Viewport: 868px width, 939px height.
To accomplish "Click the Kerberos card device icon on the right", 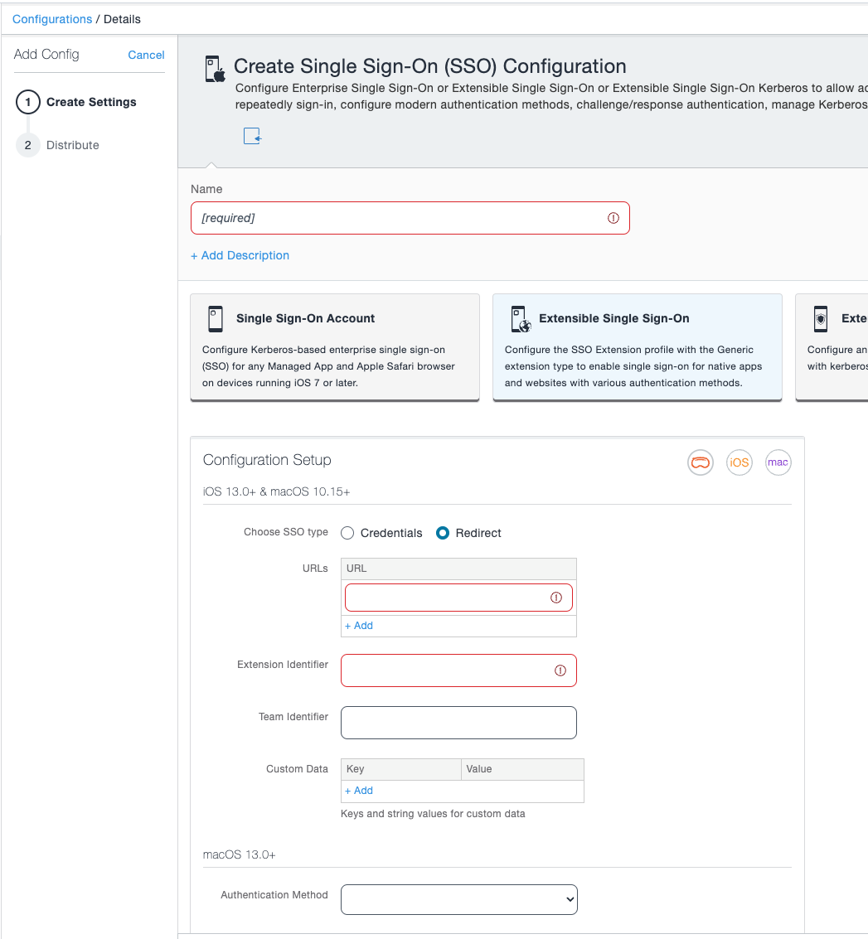I will pos(820,318).
